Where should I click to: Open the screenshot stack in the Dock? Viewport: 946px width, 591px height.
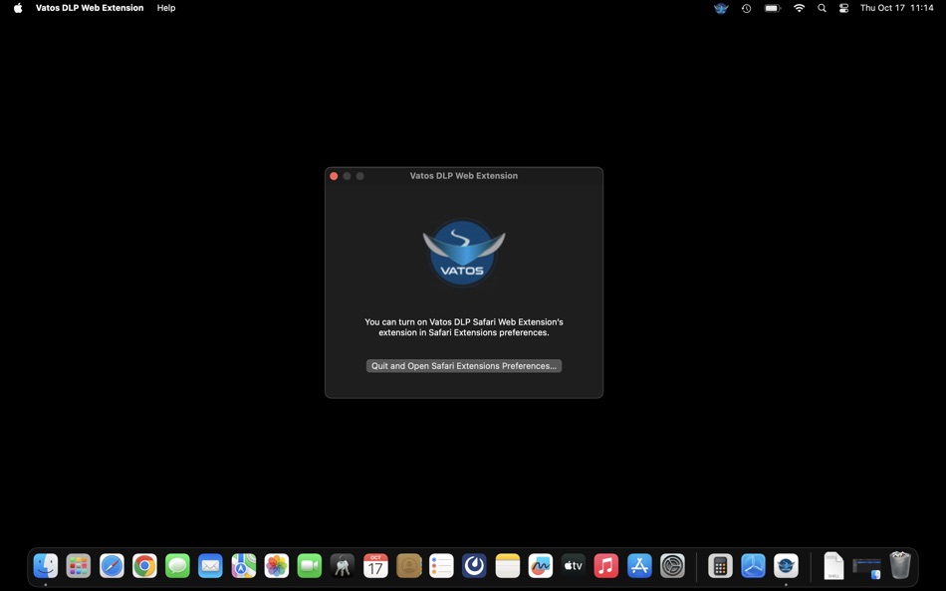coord(867,567)
